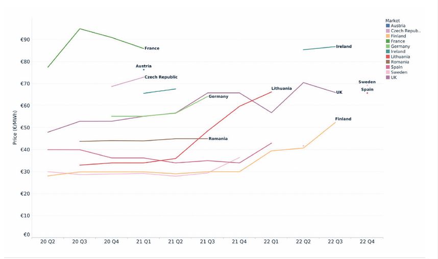Select the 20 Q3 x-axis label
The width and height of the screenshot is (438, 259).
(x=80, y=241)
